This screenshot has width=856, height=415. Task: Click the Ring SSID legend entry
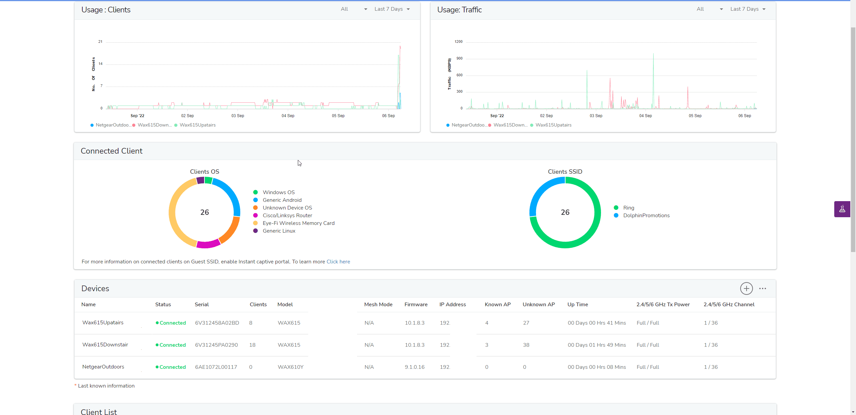[628, 208]
